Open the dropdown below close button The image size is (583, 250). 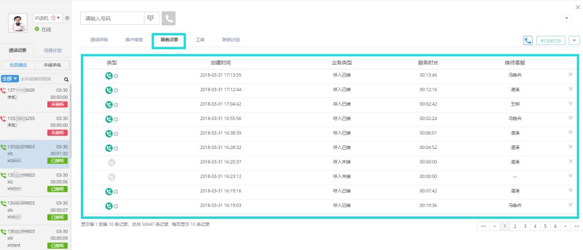click(x=566, y=18)
